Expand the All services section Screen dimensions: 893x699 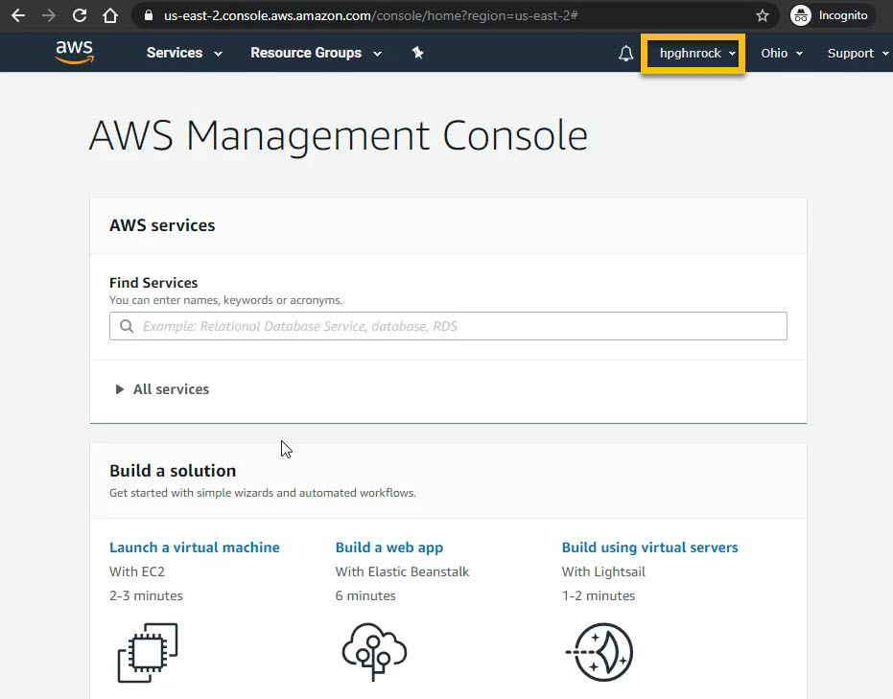click(x=162, y=389)
